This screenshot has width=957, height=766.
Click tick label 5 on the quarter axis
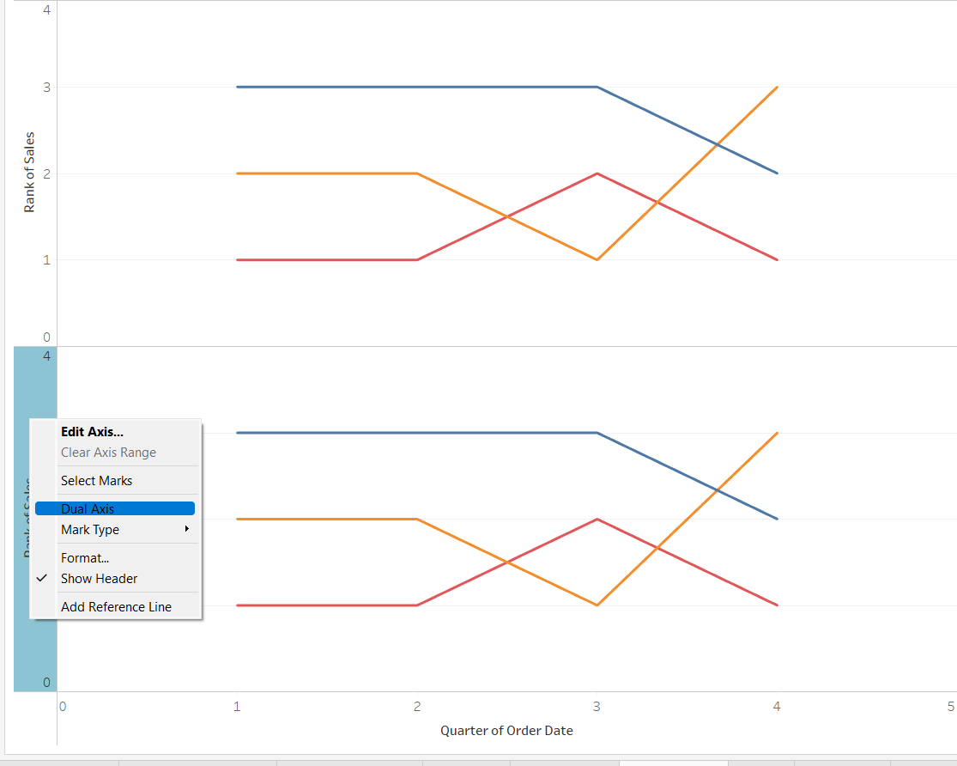(950, 707)
